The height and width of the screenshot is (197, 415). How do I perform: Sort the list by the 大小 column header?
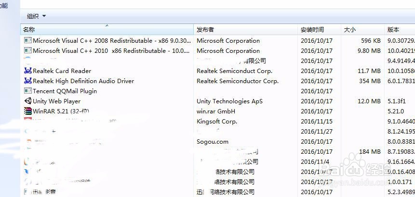click(362, 29)
